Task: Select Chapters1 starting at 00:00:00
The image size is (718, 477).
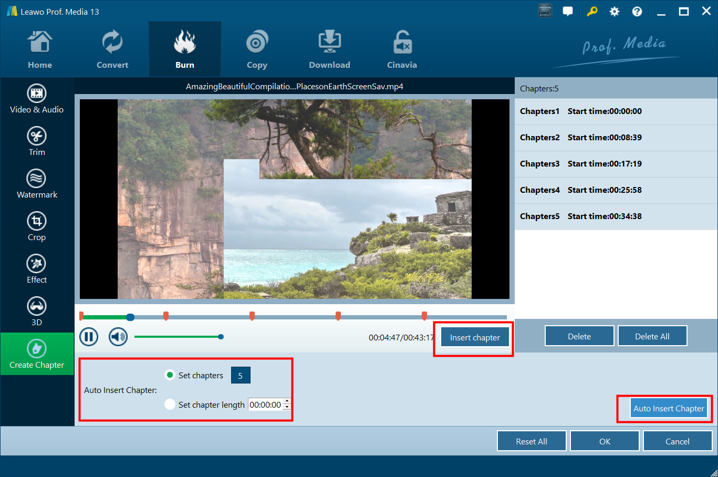Action: pos(616,111)
